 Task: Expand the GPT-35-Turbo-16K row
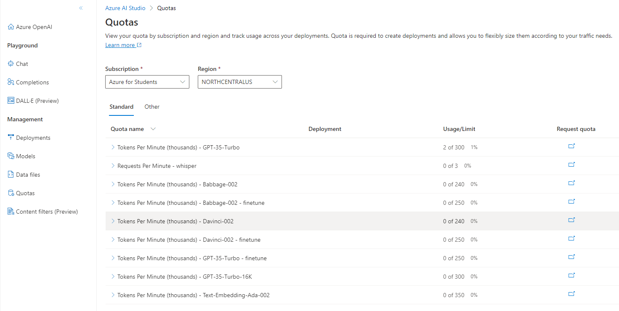(113, 277)
